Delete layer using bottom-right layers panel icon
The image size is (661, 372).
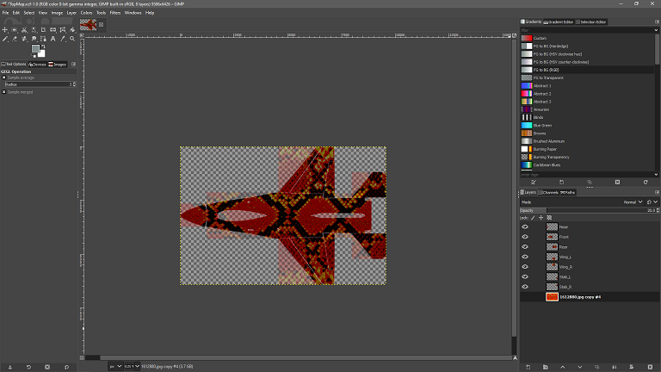[x=650, y=367]
